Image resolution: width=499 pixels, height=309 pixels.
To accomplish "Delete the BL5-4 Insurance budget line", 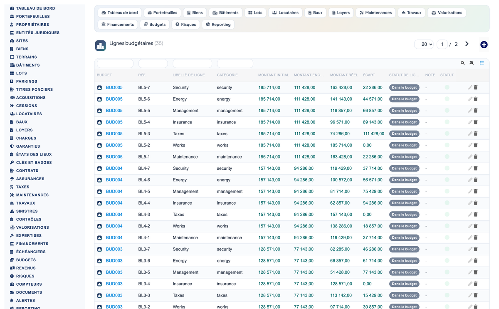I will coord(476,122).
